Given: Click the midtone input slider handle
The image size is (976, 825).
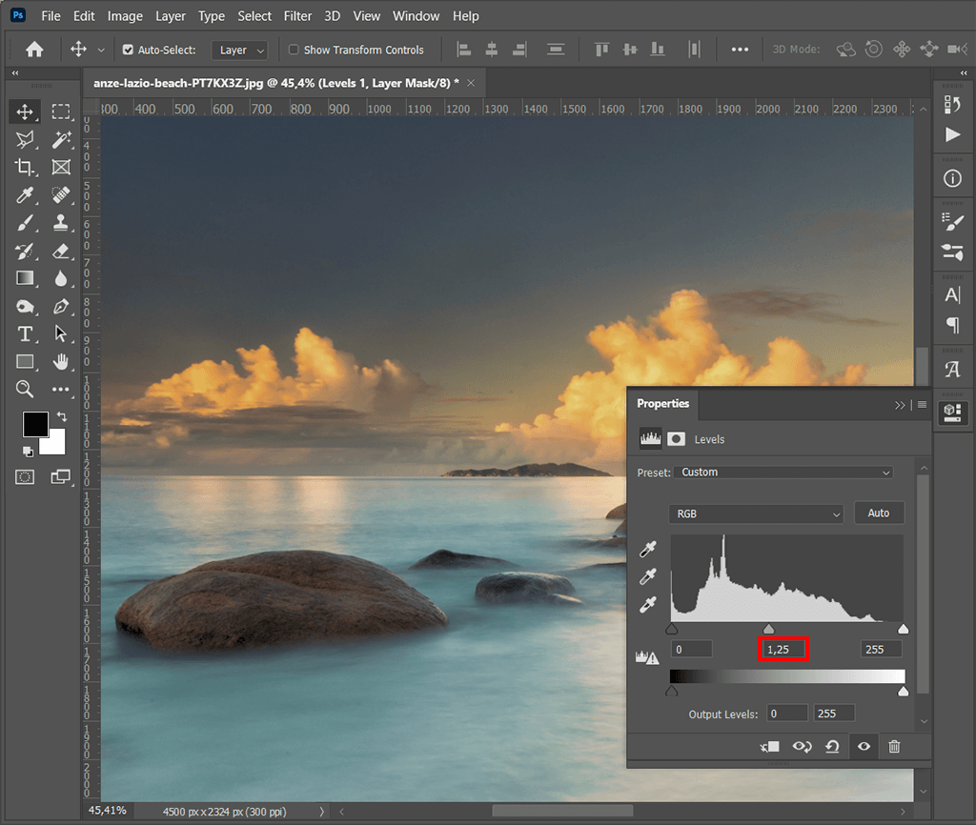Looking at the screenshot, I should click(x=769, y=629).
